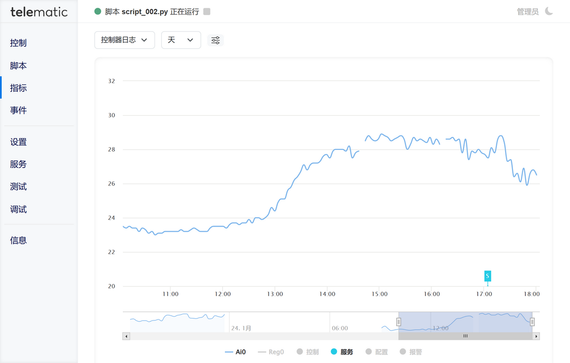
Task: Open the 控制器日志 dropdown
Action: (124, 40)
